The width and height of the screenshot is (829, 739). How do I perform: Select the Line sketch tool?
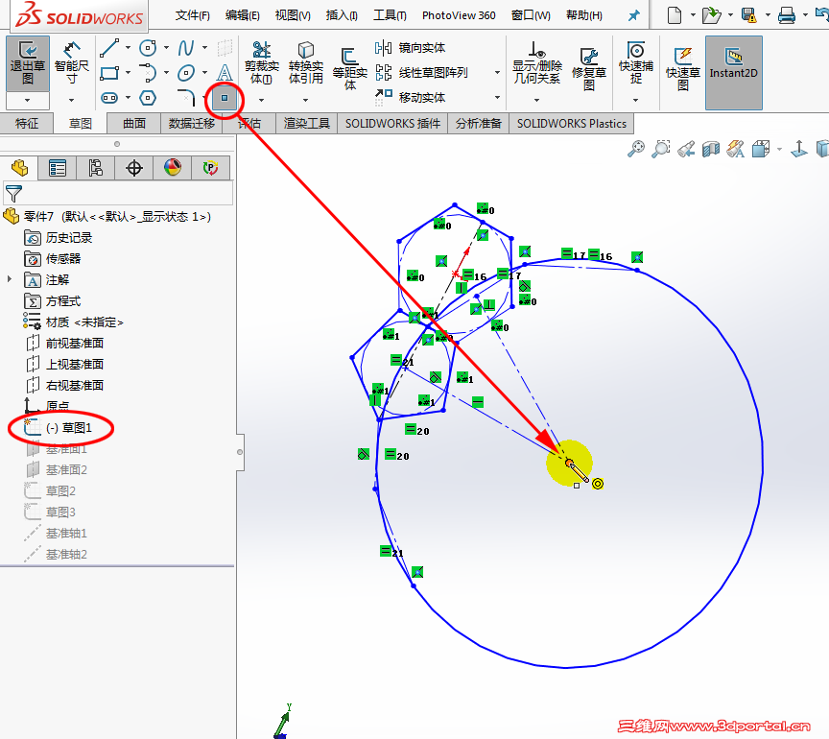coord(109,48)
